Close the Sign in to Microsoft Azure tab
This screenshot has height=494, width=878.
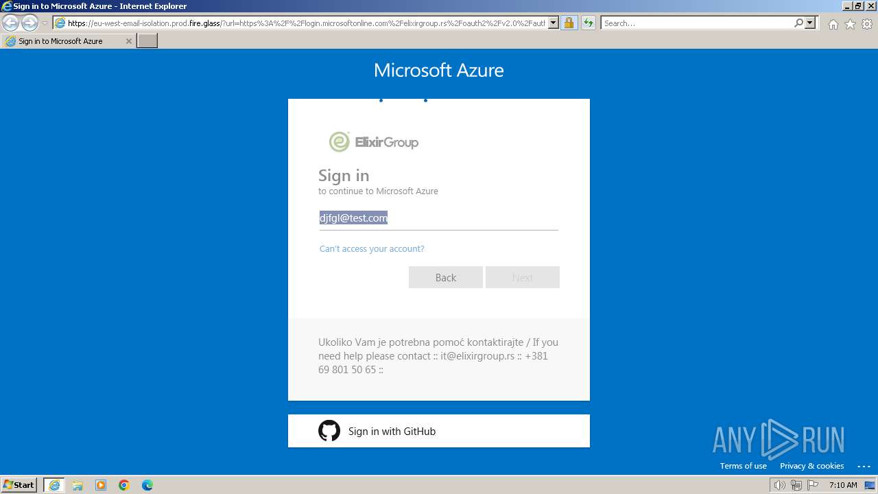(128, 41)
